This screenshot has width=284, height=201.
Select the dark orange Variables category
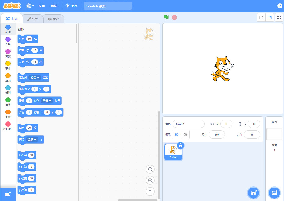(x=8, y=114)
